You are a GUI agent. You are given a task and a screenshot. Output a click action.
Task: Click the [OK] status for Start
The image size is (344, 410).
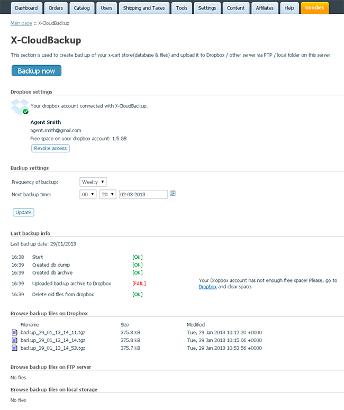[x=138, y=257]
